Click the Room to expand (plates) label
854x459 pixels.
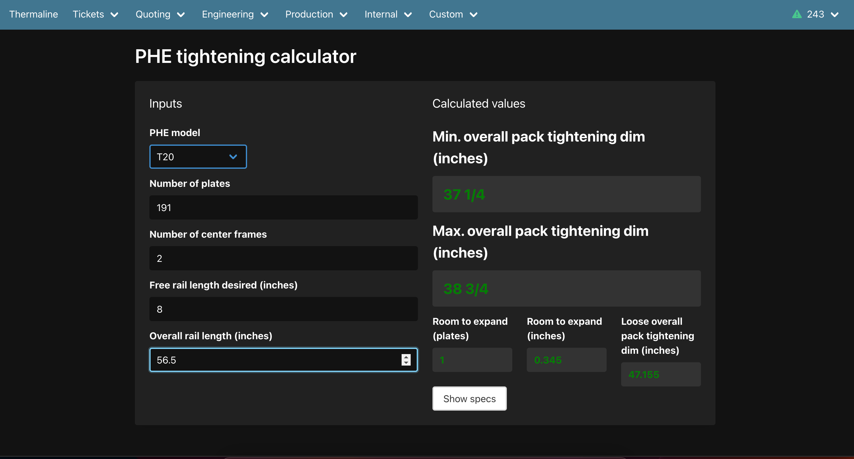click(x=470, y=328)
